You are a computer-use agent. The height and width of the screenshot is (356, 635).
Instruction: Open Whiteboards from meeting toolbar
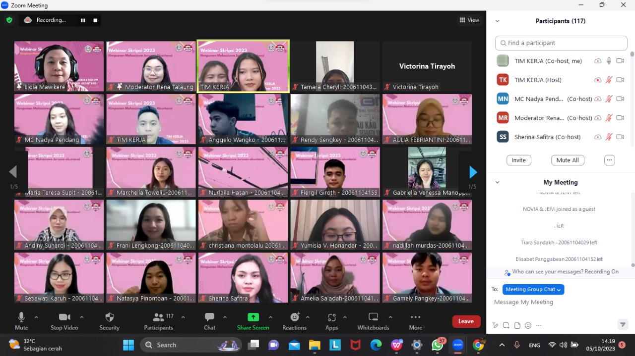click(373, 317)
